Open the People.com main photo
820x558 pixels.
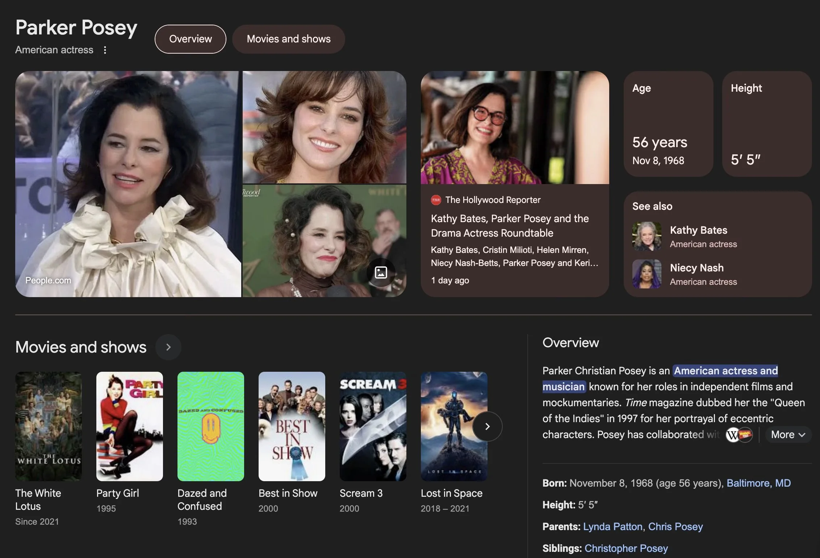[128, 184]
